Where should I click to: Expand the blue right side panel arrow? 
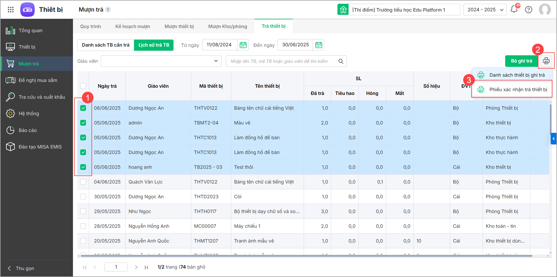(x=554, y=139)
